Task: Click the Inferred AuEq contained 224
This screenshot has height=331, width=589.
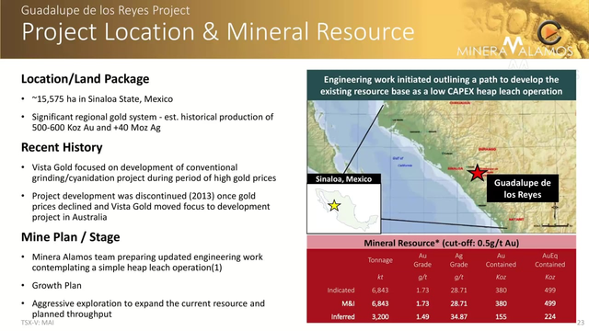Action: click(x=550, y=316)
